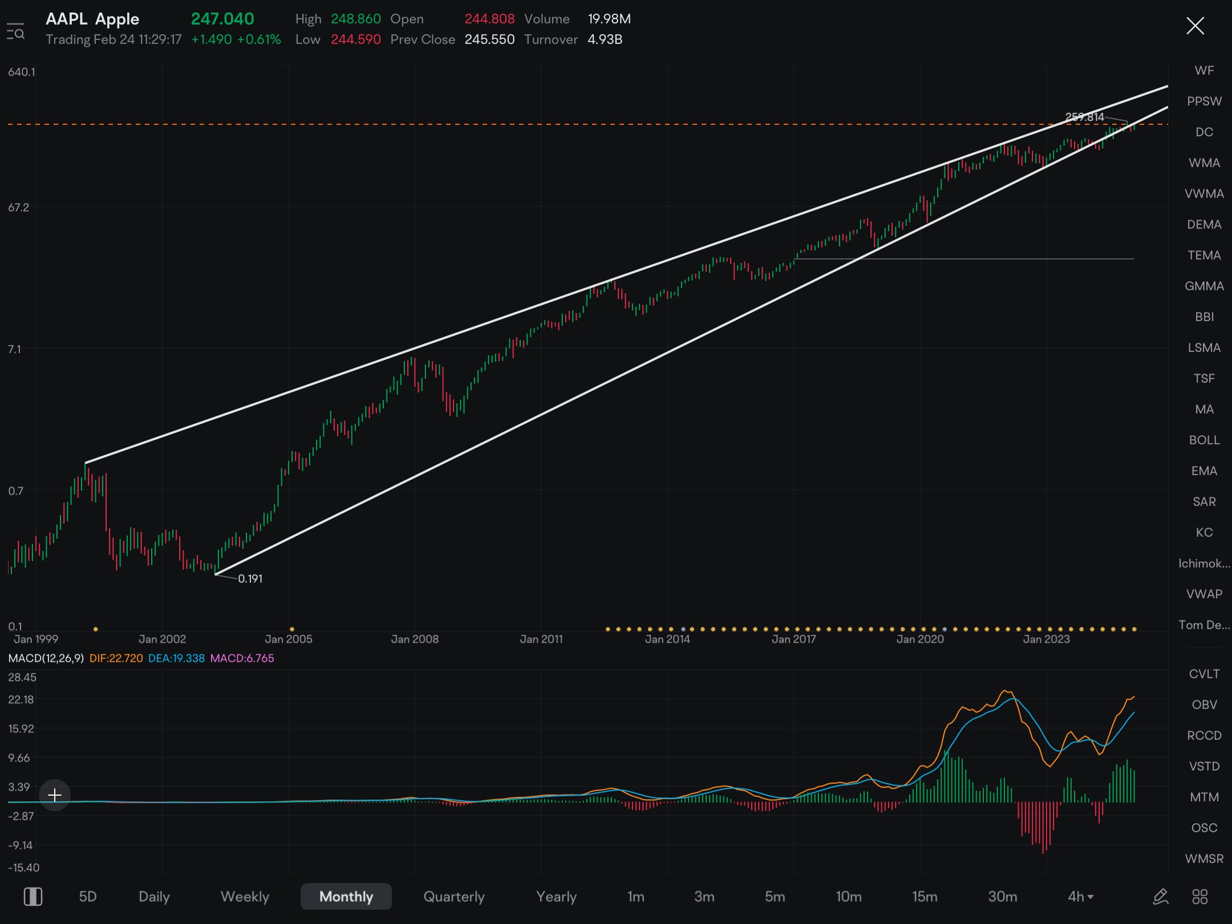Enable the DEMA indicator
The image size is (1232, 924).
(x=1204, y=224)
